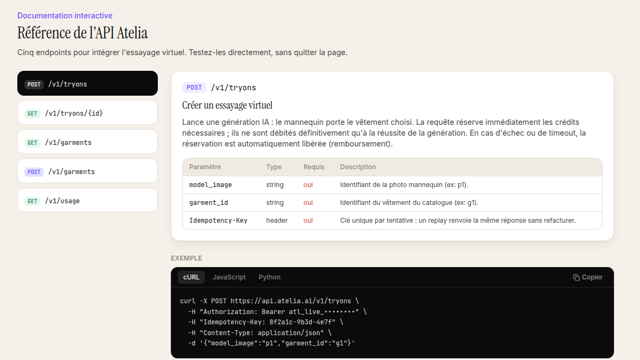Click the 'string' type in the garment_id row
The width and height of the screenshot is (640, 360).
point(275,203)
